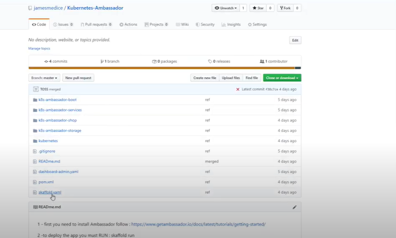Image resolution: width=396 pixels, height=238 pixels.
Task: Open READme.md in file list
Action: tap(49, 161)
